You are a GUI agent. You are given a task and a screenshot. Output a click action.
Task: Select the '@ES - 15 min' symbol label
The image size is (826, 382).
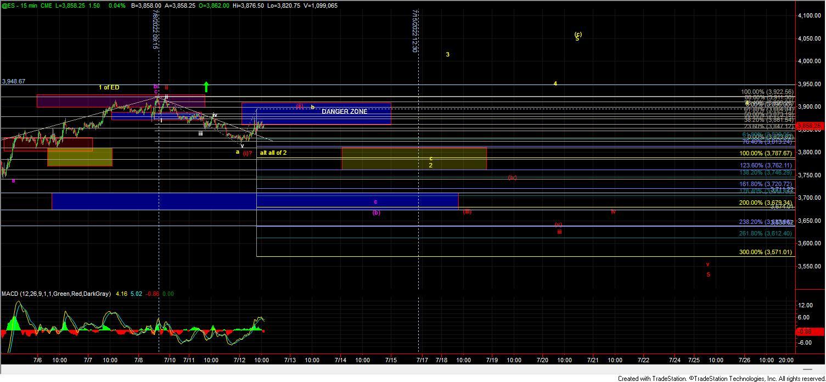pos(19,5)
